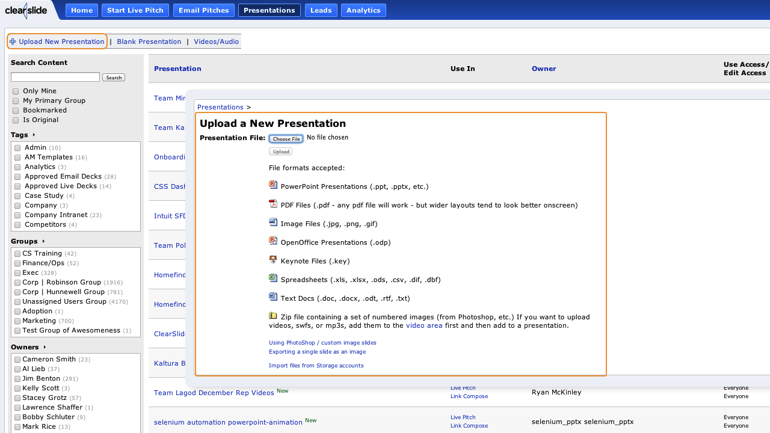This screenshot has height=433, width=770.
Task: Click the PDF Files icon
Action: [273, 204]
